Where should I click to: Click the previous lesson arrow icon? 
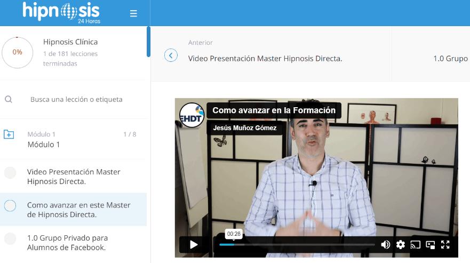pos(171,55)
